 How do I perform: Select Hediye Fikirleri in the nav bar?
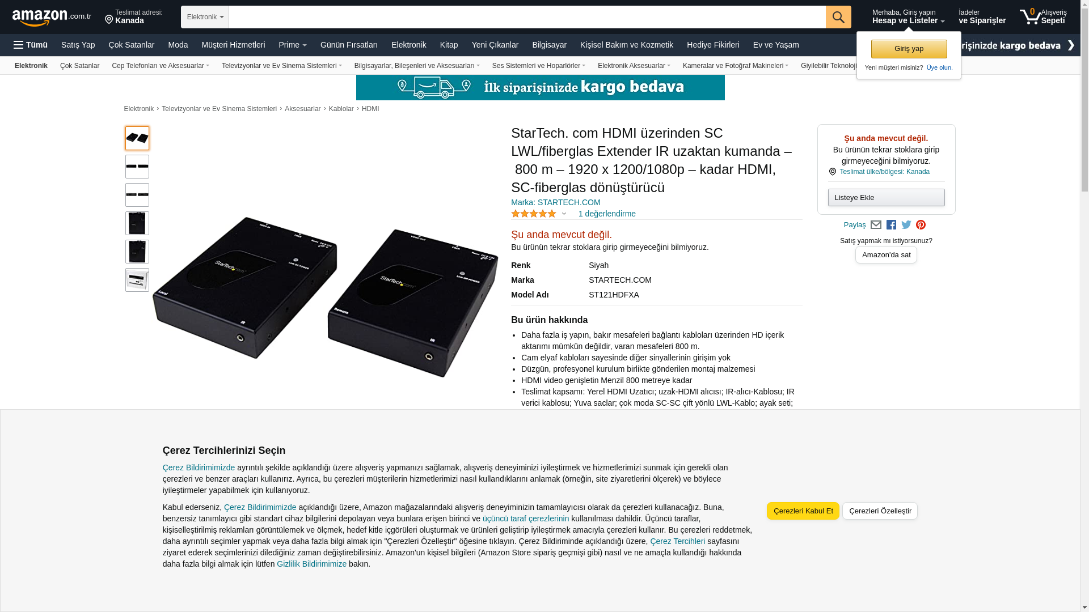(x=713, y=45)
